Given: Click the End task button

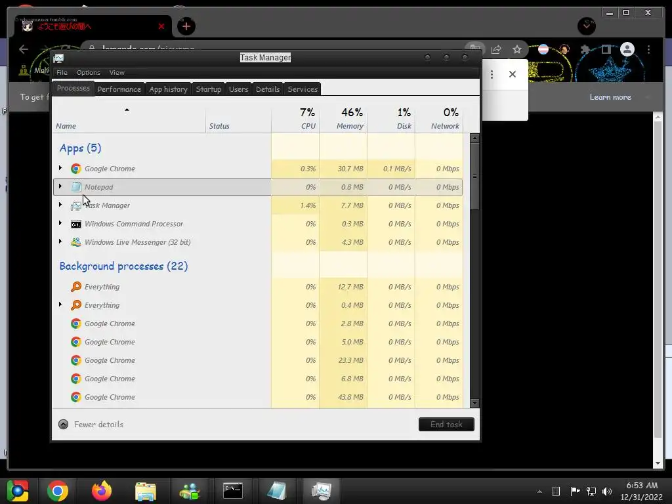Looking at the screenshot, I should [446, 425].
